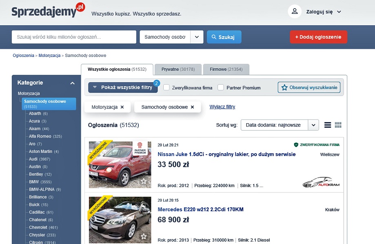
Task: Switch to grid view layout icon
Action: coord(338,125)
